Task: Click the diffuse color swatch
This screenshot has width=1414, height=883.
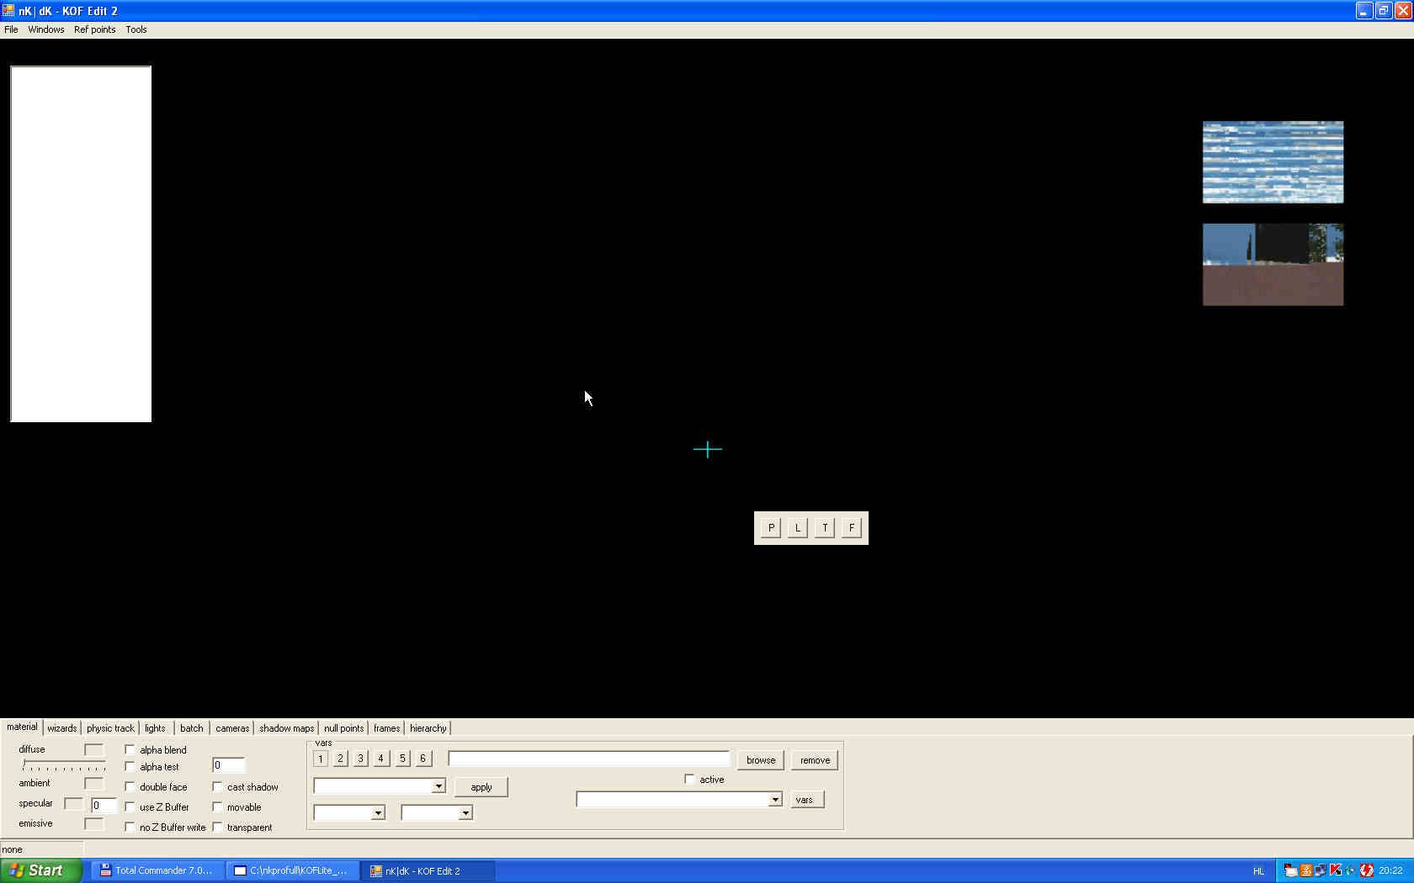Action: coord(93,749)
